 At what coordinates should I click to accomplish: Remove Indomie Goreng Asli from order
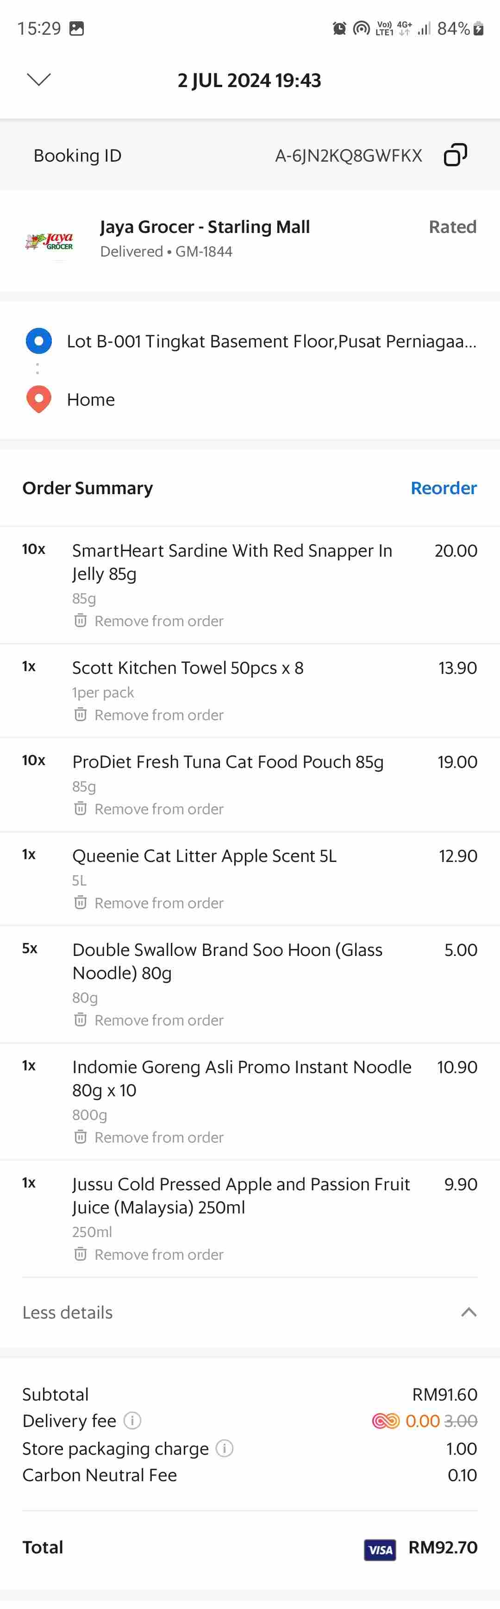coord(149,1137)
